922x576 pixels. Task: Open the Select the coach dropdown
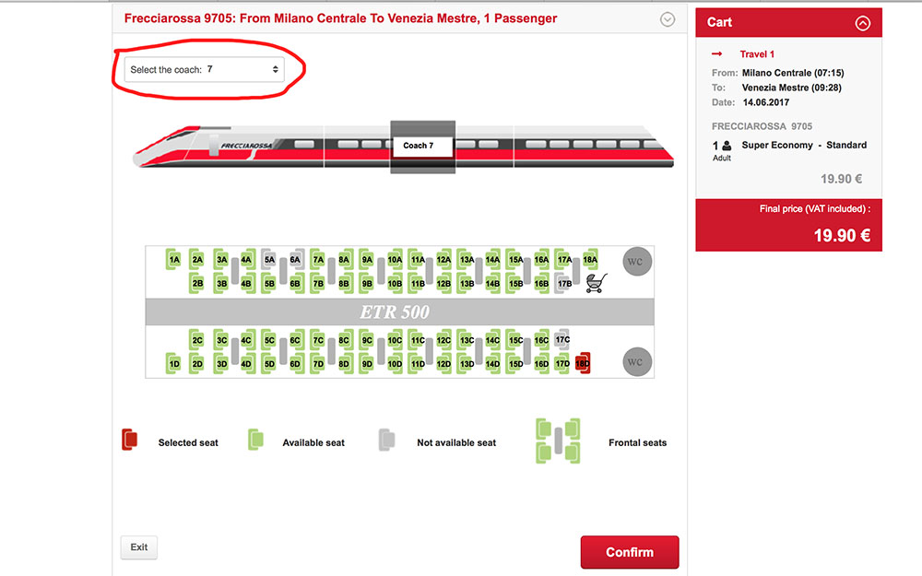coord(204,69)
